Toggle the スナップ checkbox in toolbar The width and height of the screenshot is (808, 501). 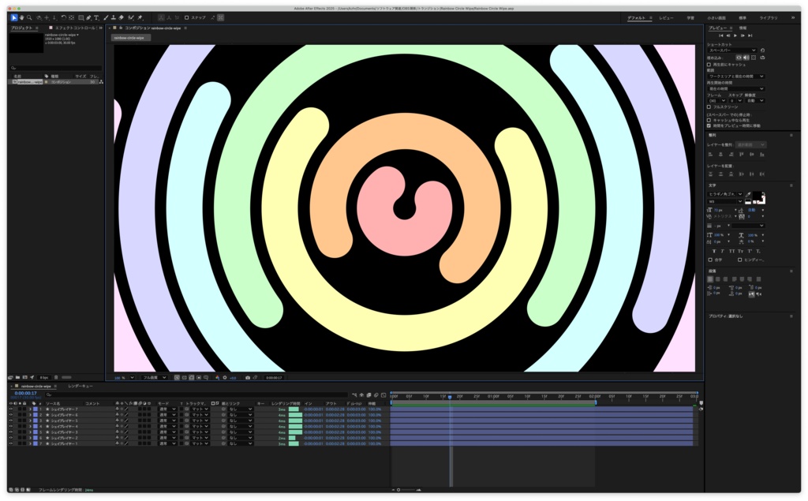click(x=186, y=17)
